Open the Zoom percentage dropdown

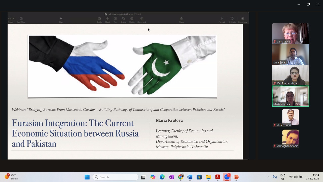[x=11, y=18]
